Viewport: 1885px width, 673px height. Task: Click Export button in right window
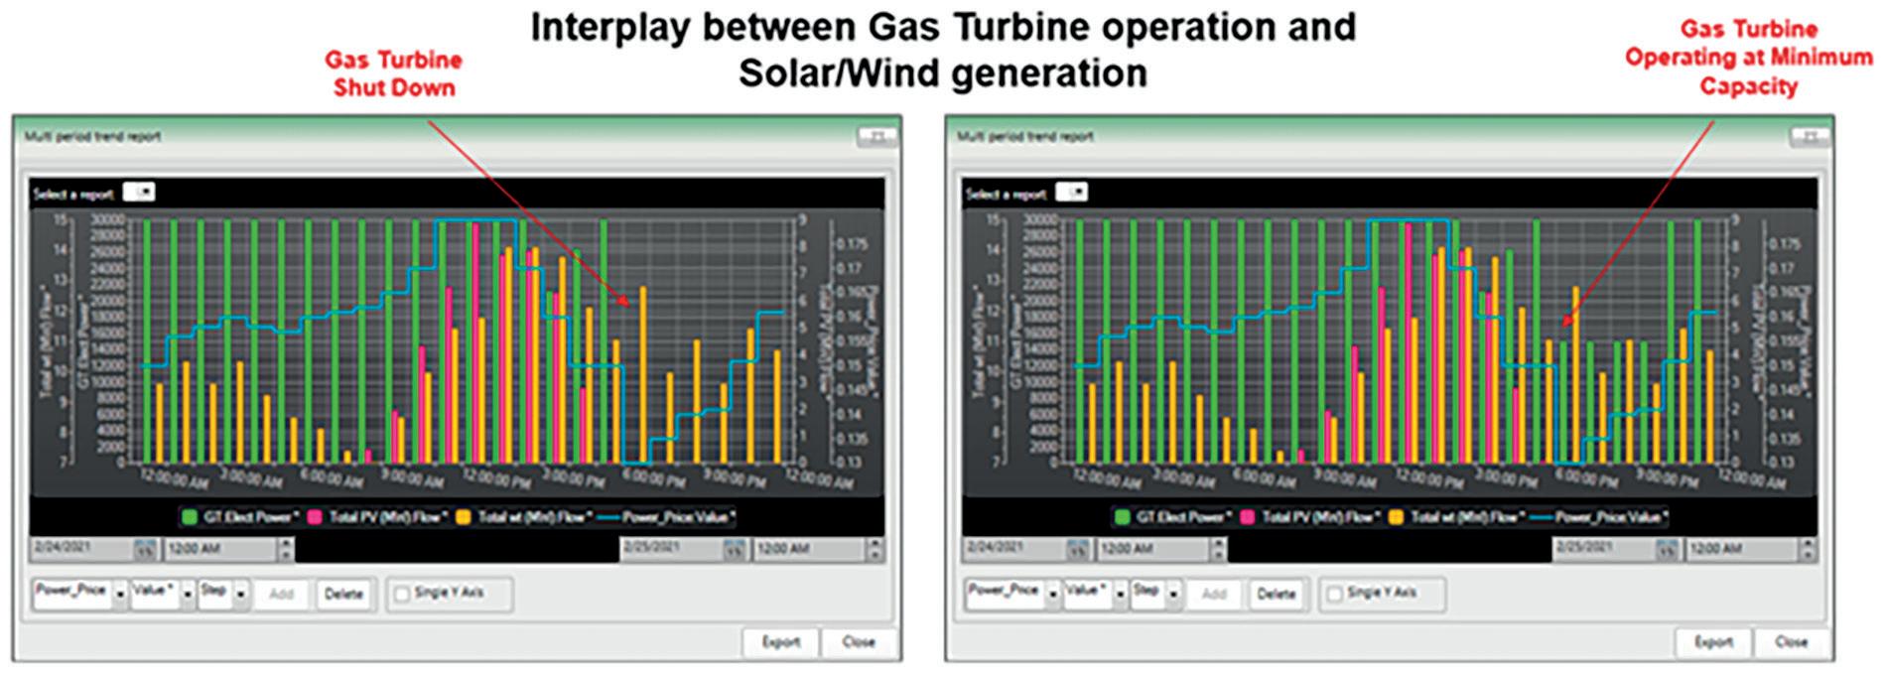[1714, 642]
